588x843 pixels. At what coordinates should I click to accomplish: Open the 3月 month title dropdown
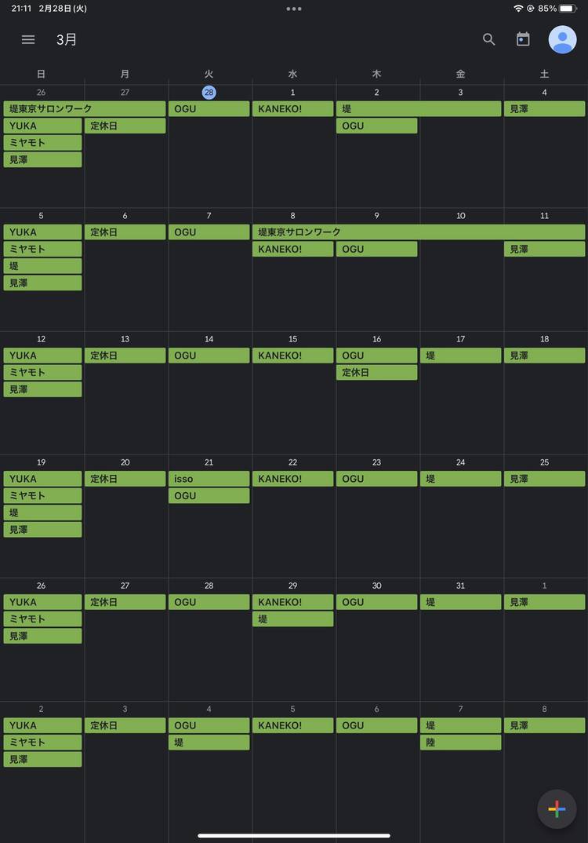pyautogui.click(x=67, y=39)
